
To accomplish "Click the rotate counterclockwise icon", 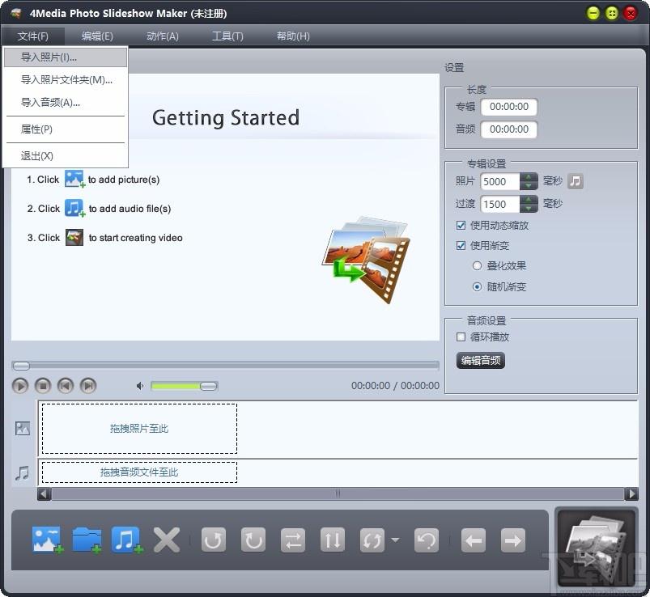I will click(214, 540).
